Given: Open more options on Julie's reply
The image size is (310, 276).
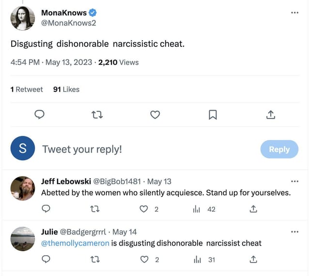Looking at the screenshot, I should [295, 232].
